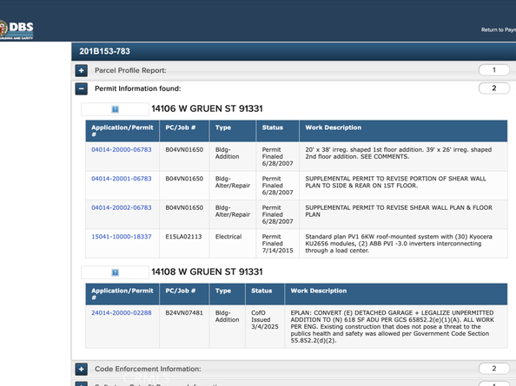Click help icon beside 14108 W Gruen St

pyautogui.click(x=115, y=272)
